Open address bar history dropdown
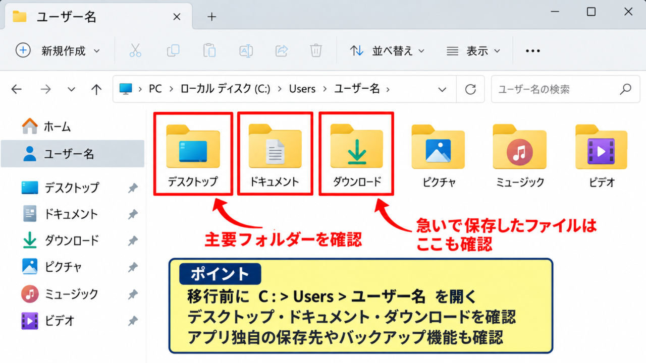This screenshot has width=646, height=363. tap(443, 89)
